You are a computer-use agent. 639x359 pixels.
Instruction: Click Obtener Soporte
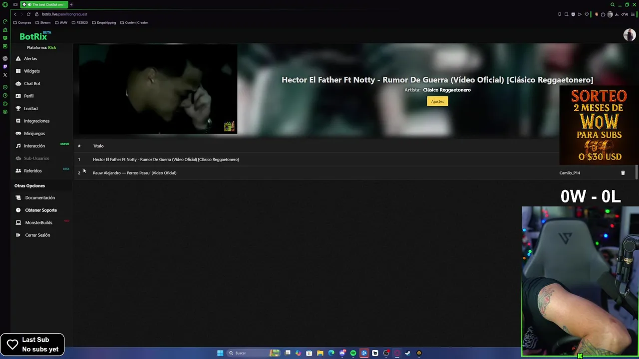(x=40, y=210)
